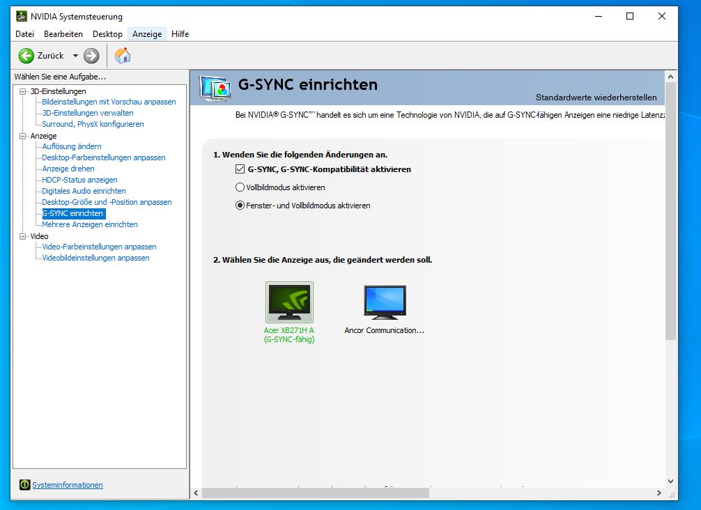
Task: Click the horizontal scrollbar left arrow
Action: point(196,493)
